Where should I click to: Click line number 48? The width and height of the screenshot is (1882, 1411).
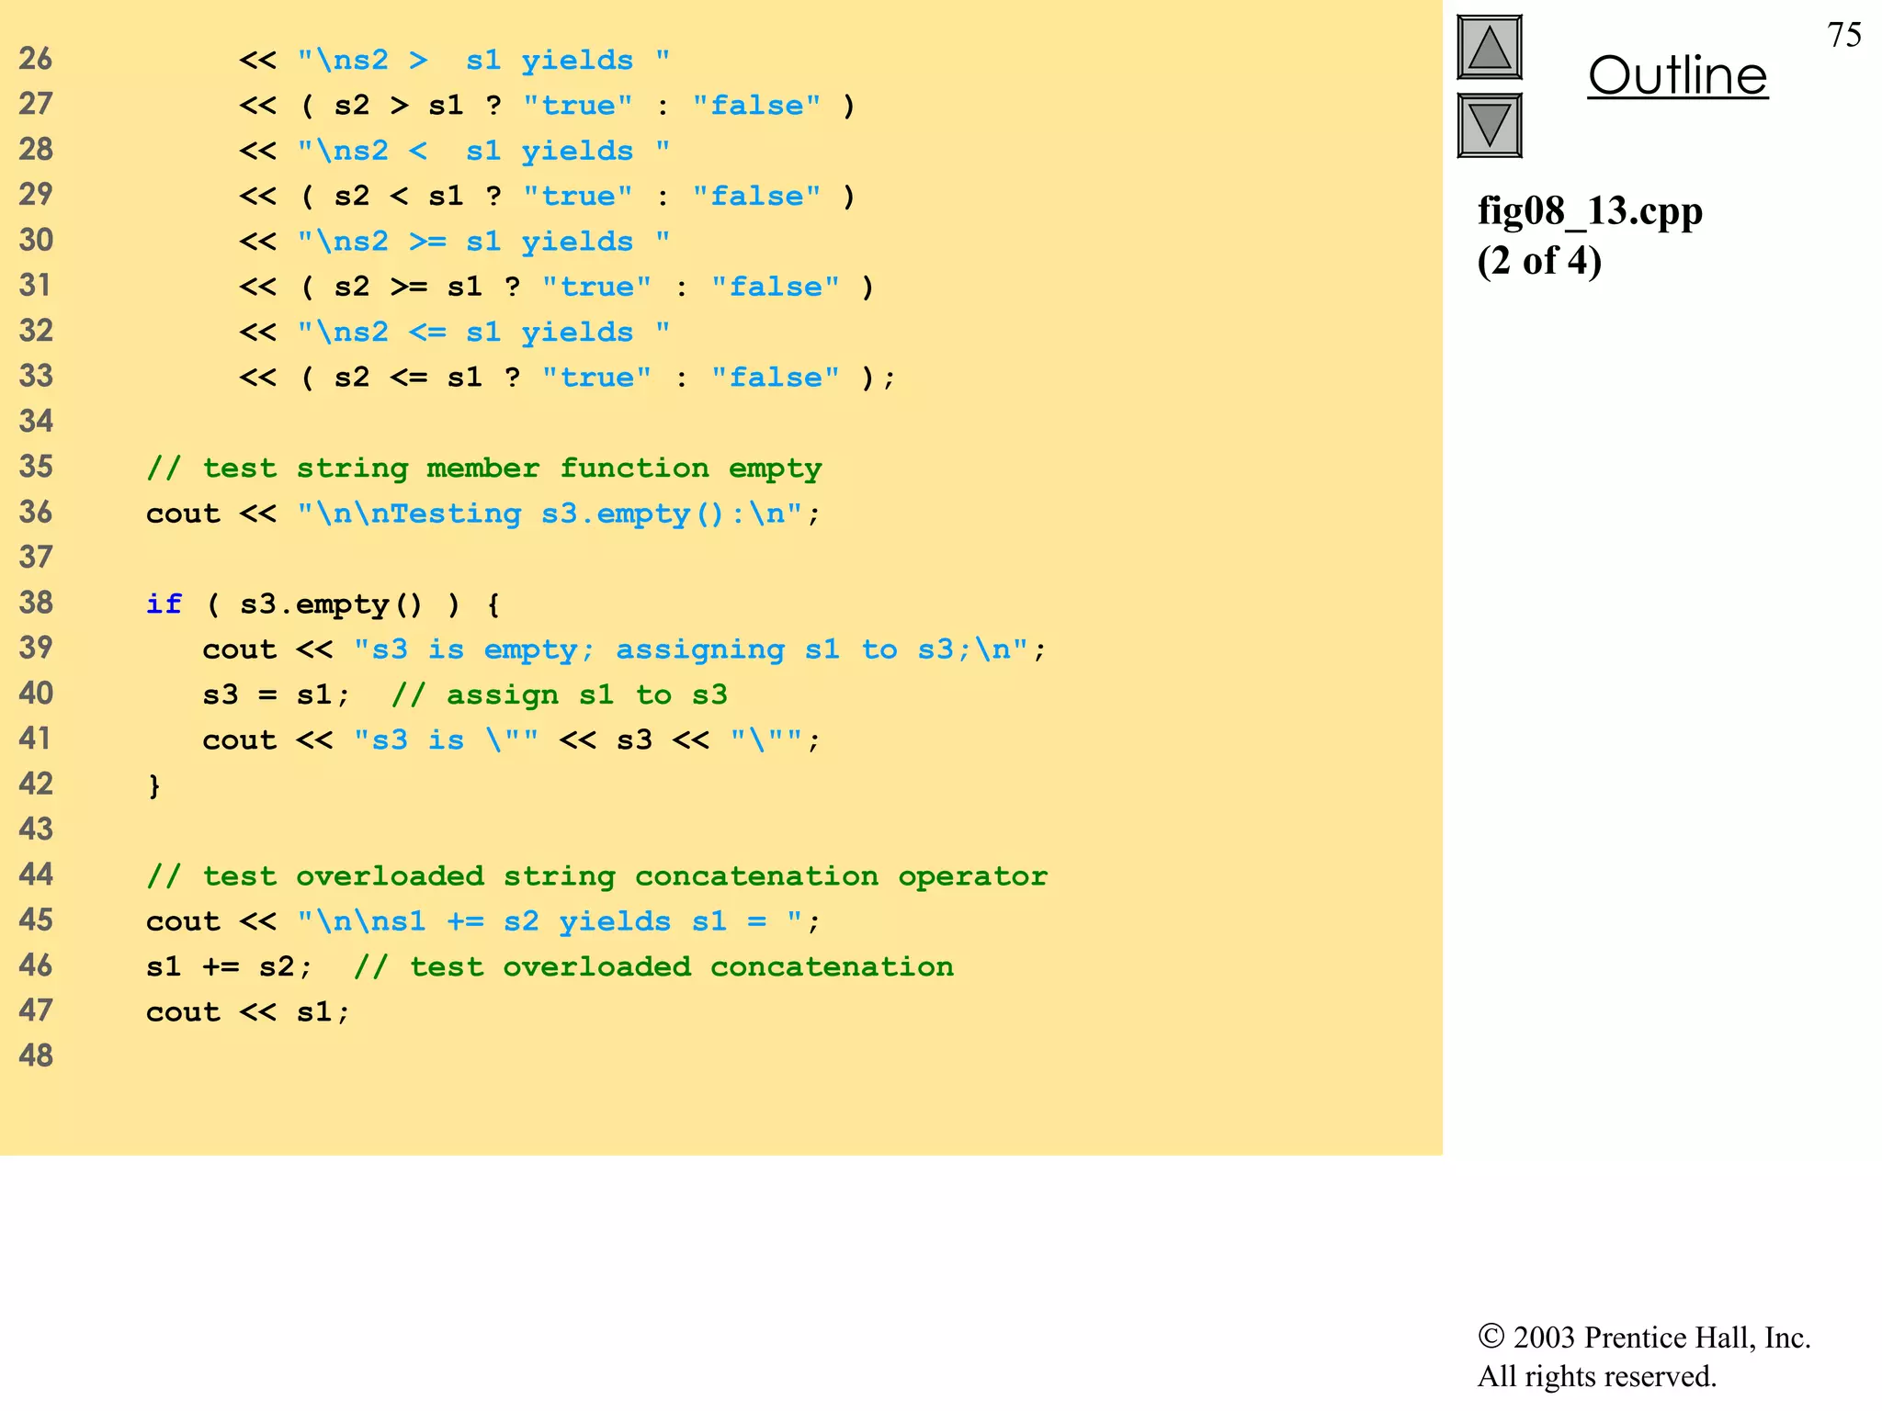tap(36, 1055)
